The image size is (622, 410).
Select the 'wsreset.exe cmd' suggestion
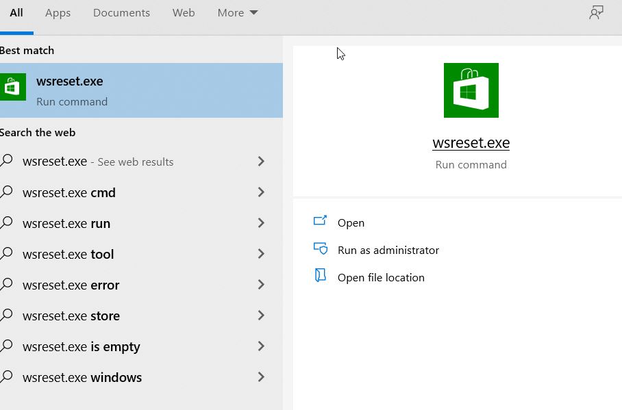pos(141,192)
